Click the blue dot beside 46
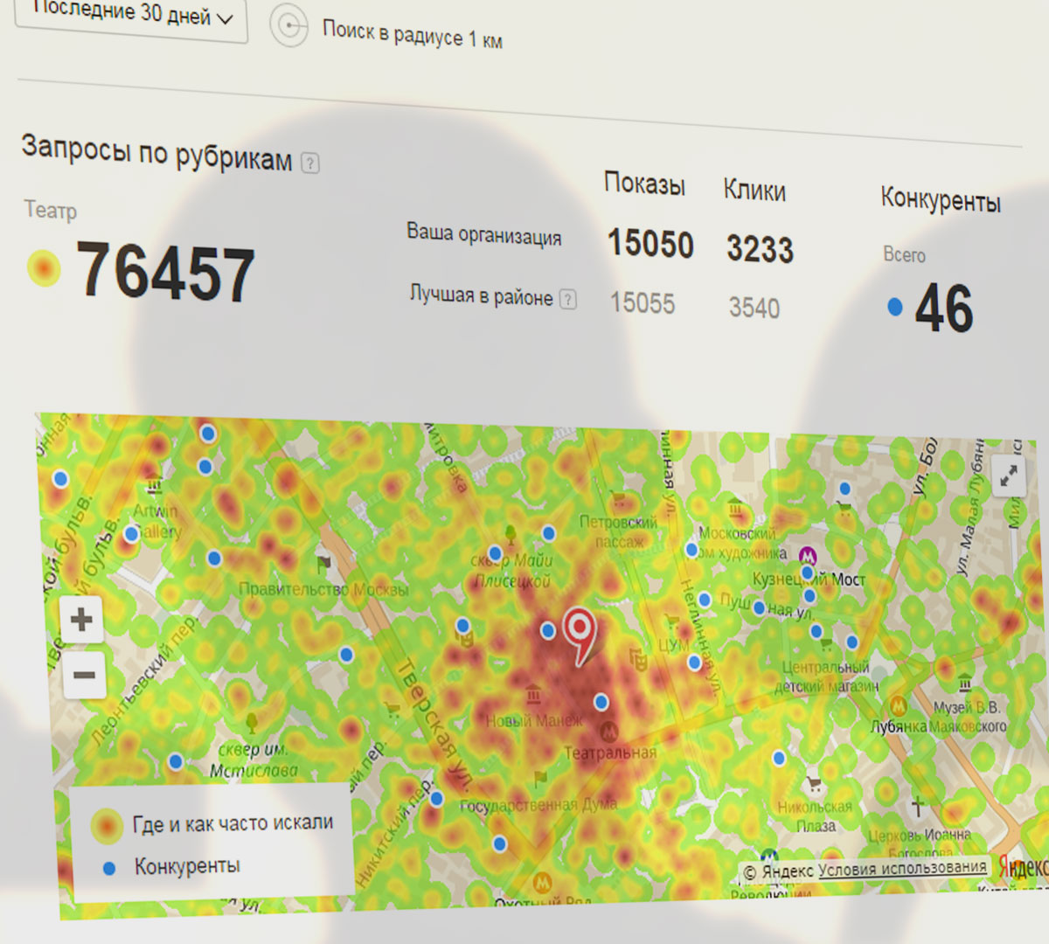The width and height of the screenshot is (1049, 944). [895, 307]
